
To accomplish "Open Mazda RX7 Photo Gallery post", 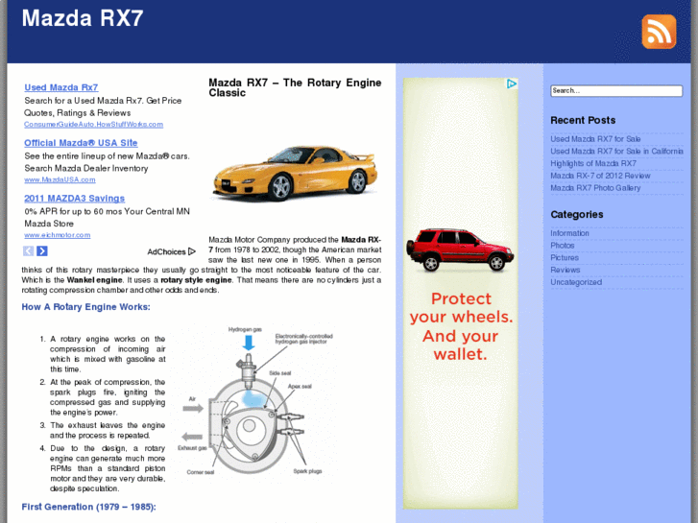I will 595,188.
